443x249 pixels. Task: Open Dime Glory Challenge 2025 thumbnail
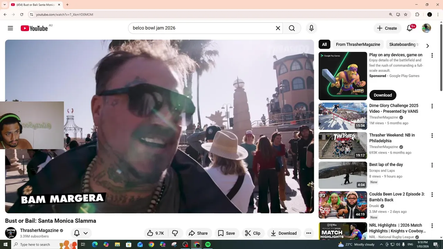343,116
